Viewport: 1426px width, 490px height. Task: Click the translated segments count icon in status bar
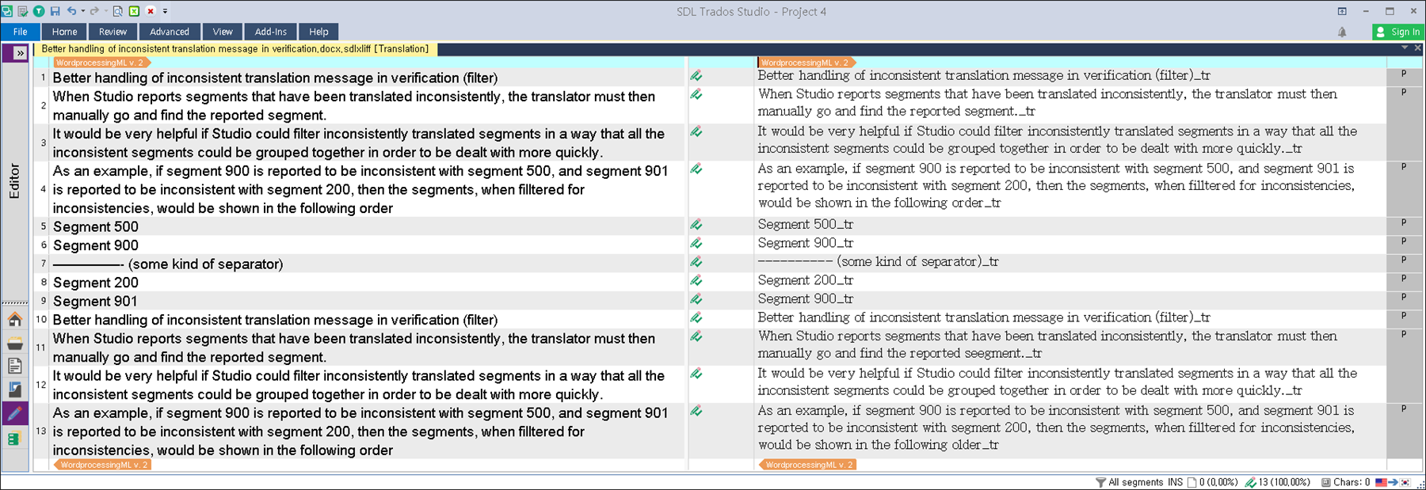[1250, 482]
